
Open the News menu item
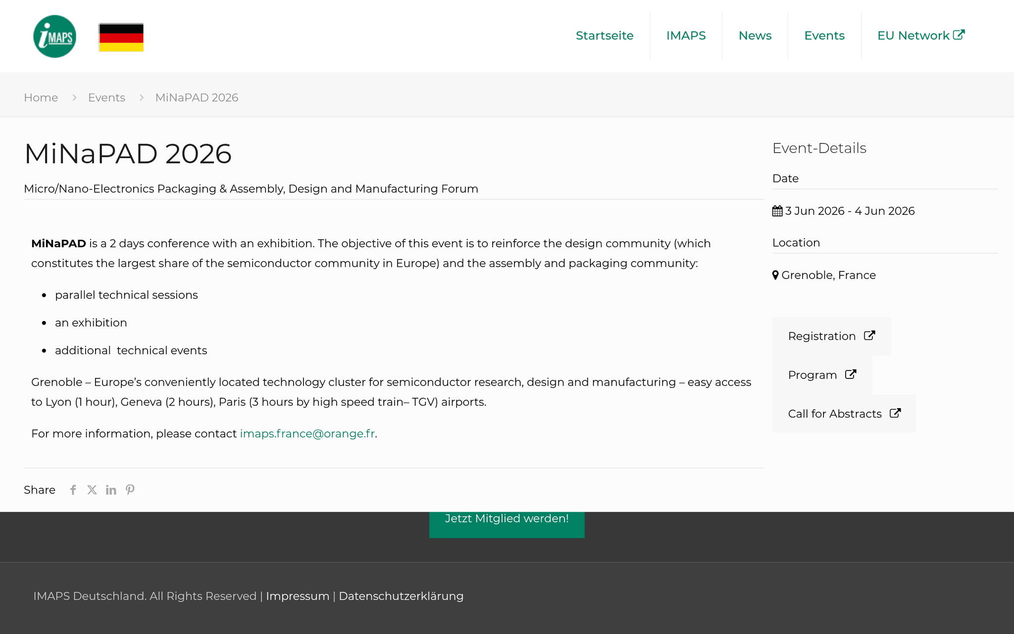click(x=755, y=36)
